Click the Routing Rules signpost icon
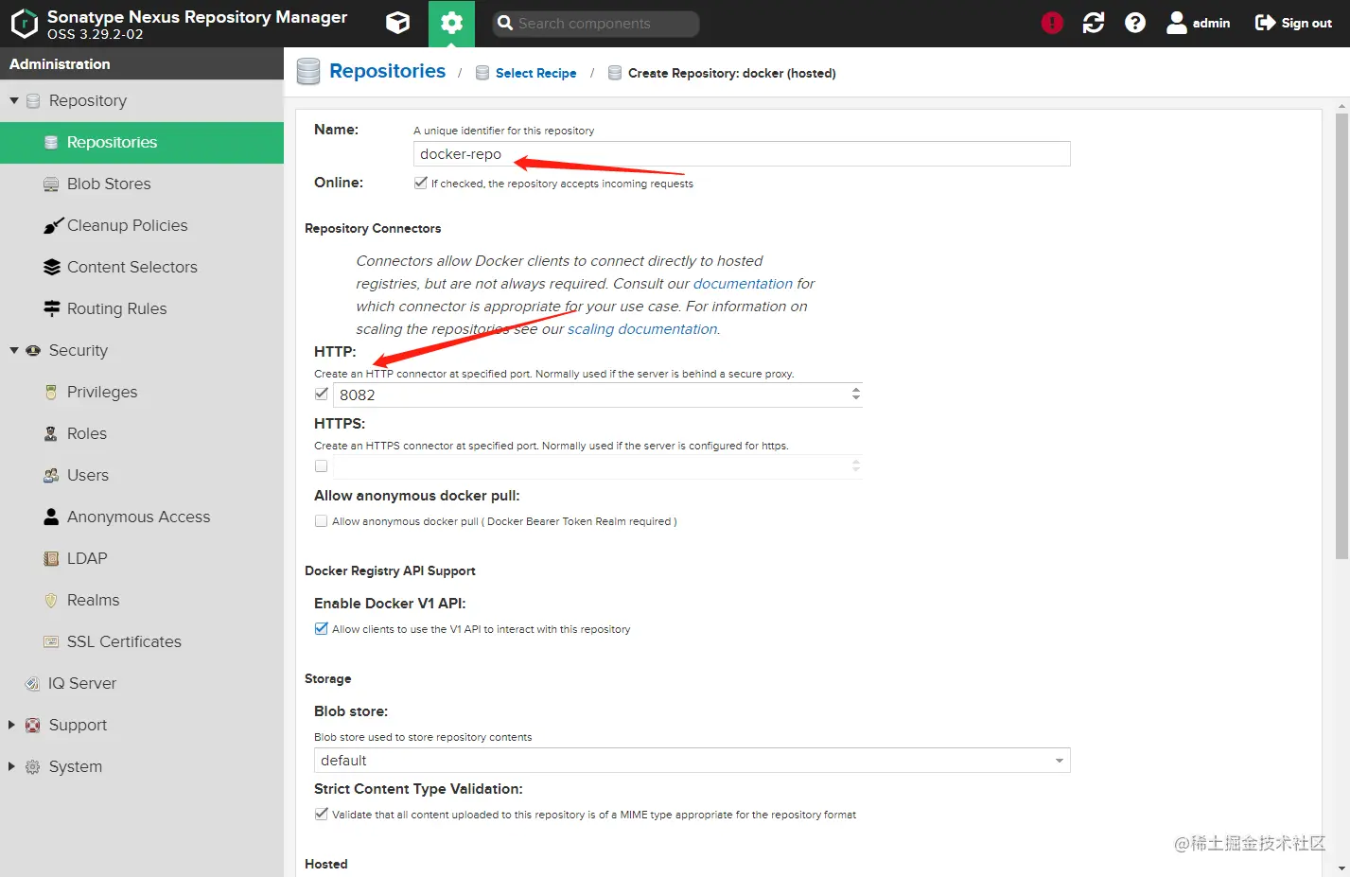Screen dimensions: 1350x877 point(52,308)
